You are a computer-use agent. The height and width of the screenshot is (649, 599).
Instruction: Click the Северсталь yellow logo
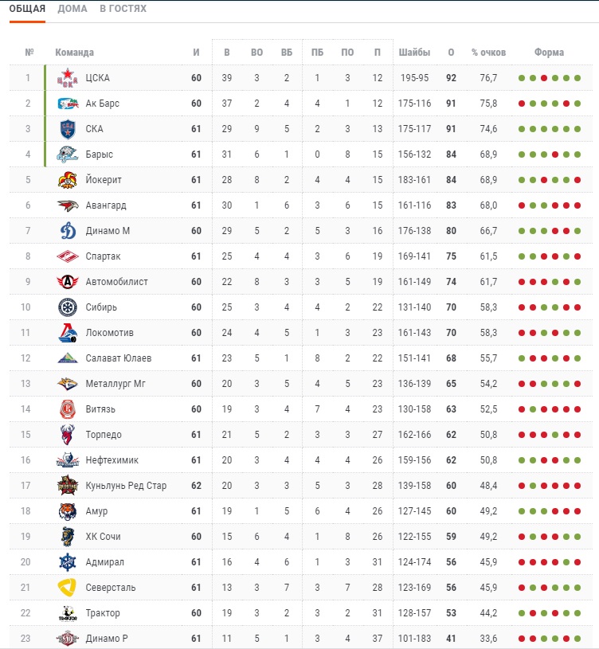[x=68, y=588]
